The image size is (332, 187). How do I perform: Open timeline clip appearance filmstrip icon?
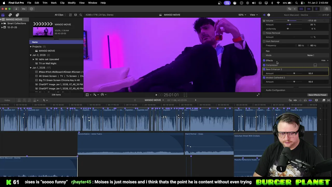pyautogui.click(x=316, y=100)
